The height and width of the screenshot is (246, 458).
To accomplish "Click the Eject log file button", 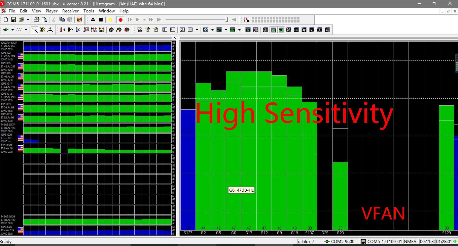I will pos(93,20).
